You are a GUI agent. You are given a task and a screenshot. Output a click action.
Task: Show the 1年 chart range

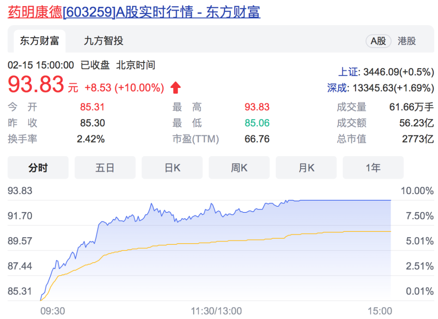tap(373, 167)
